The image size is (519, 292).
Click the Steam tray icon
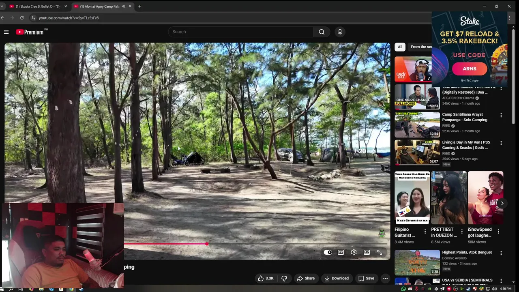click(468, 289)
